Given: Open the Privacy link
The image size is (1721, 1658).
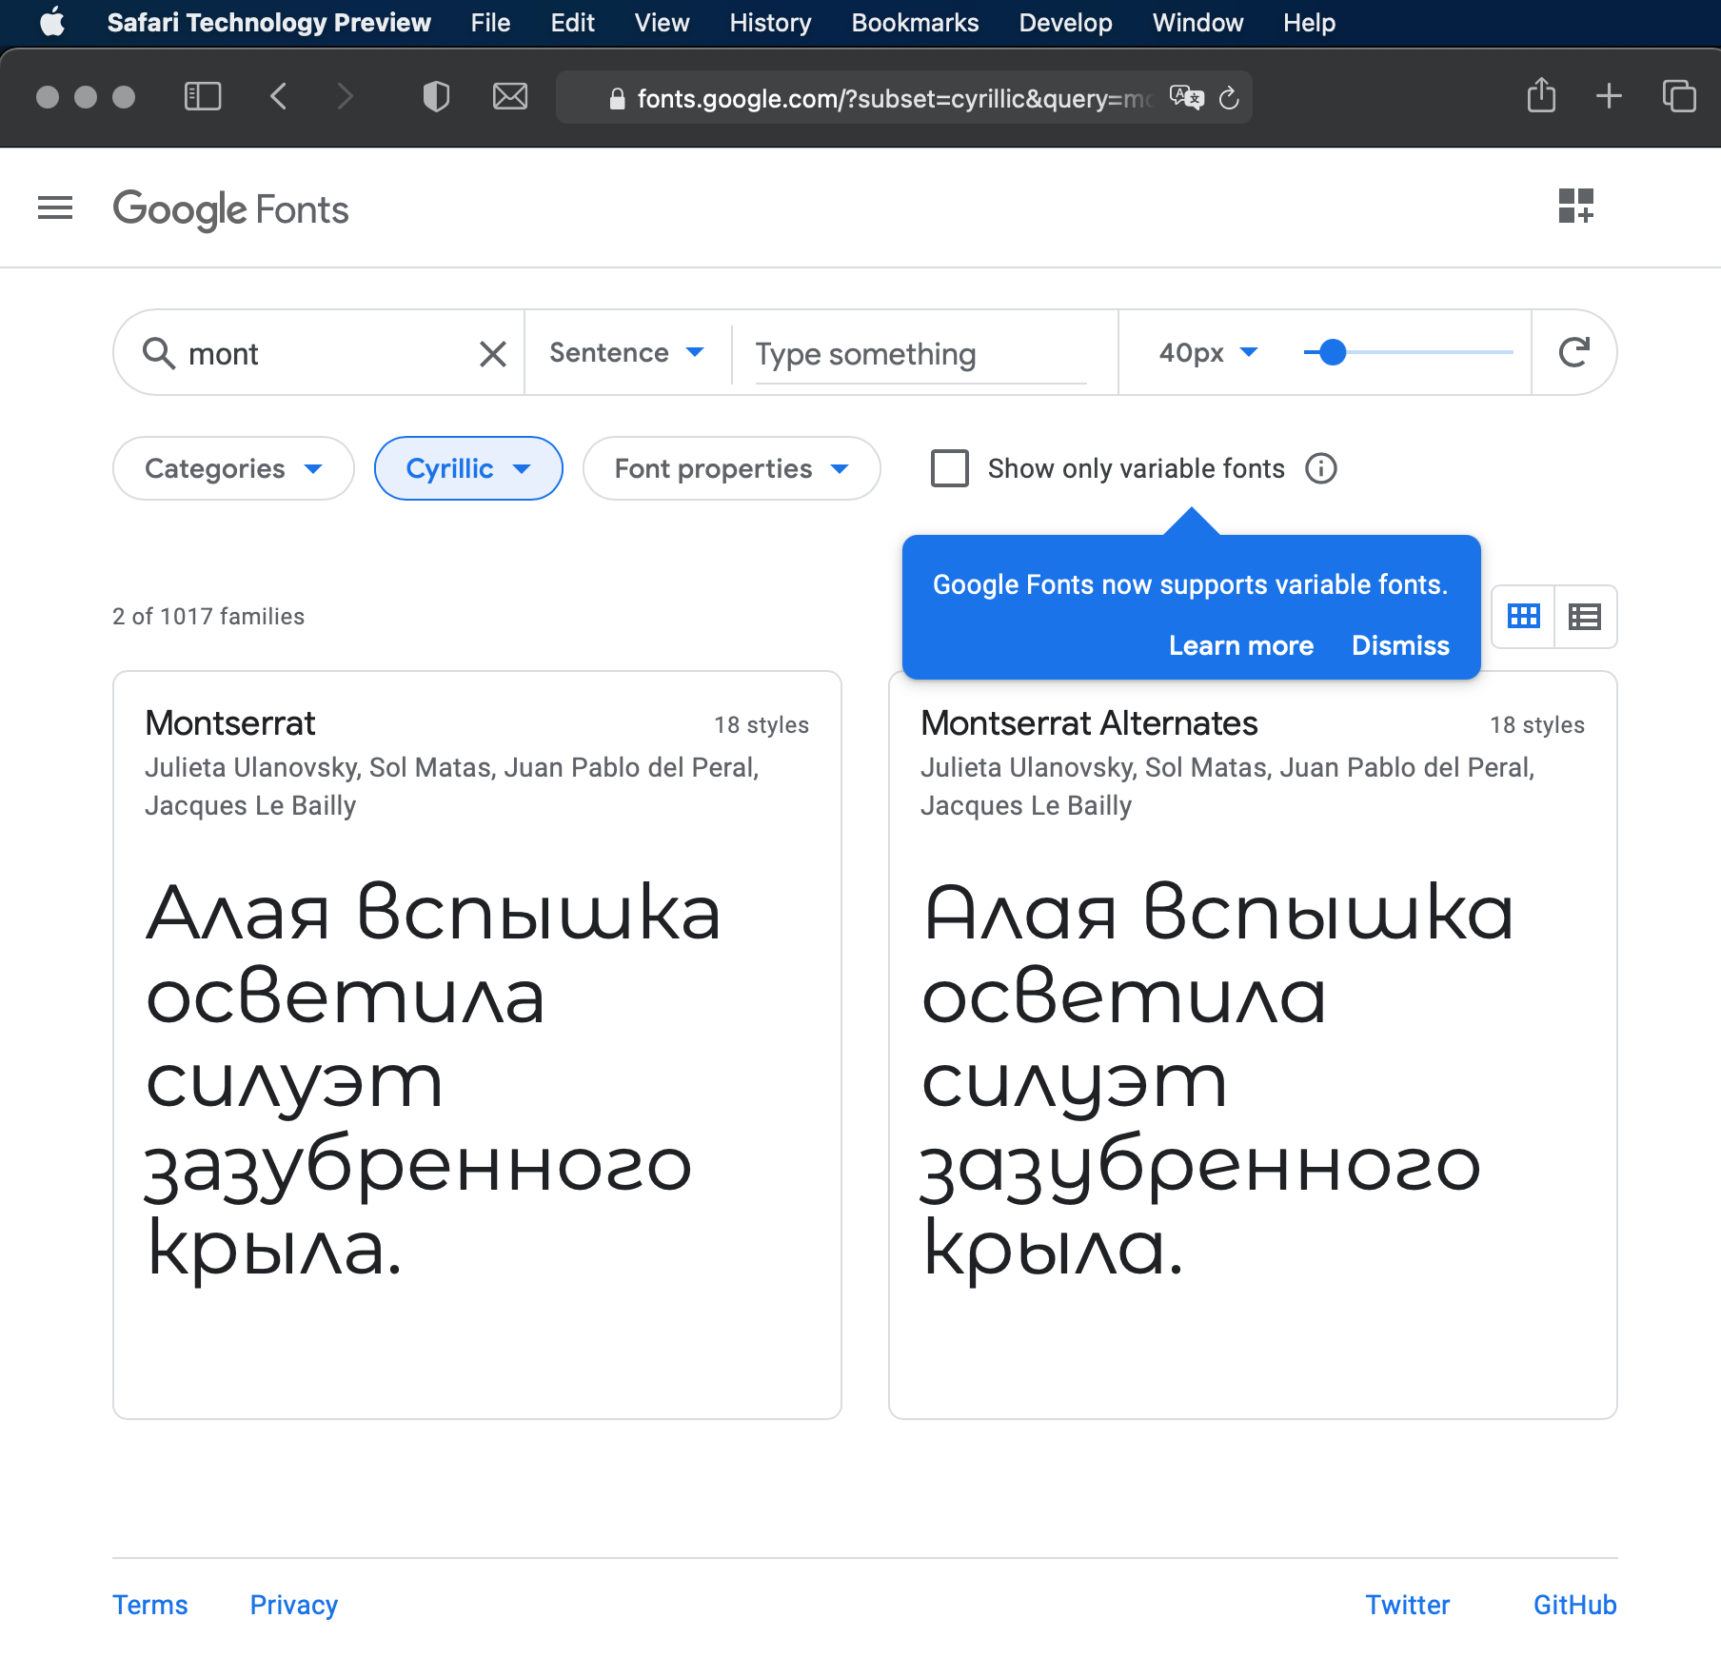Looking at the screenshot, I should [294, 1605].
